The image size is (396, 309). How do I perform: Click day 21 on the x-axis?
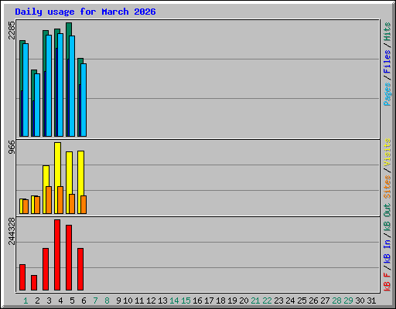[255, 301]
